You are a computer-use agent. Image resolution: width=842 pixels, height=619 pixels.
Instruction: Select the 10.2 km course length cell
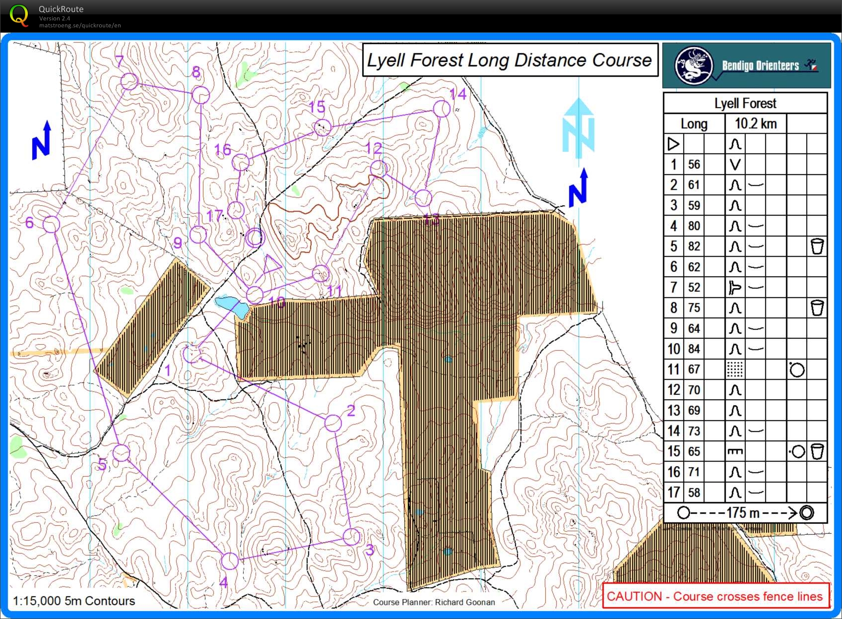(756, 124)
